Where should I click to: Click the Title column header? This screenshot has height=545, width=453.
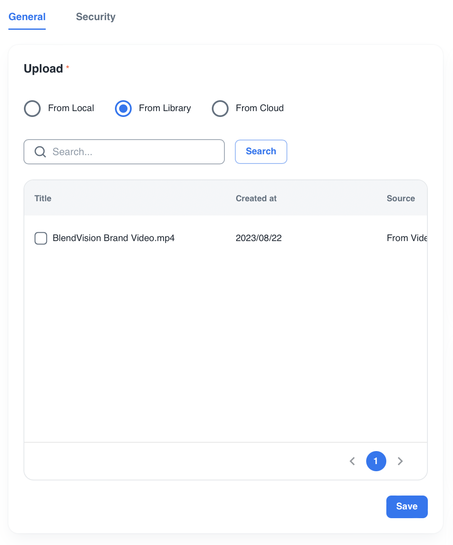43,198
